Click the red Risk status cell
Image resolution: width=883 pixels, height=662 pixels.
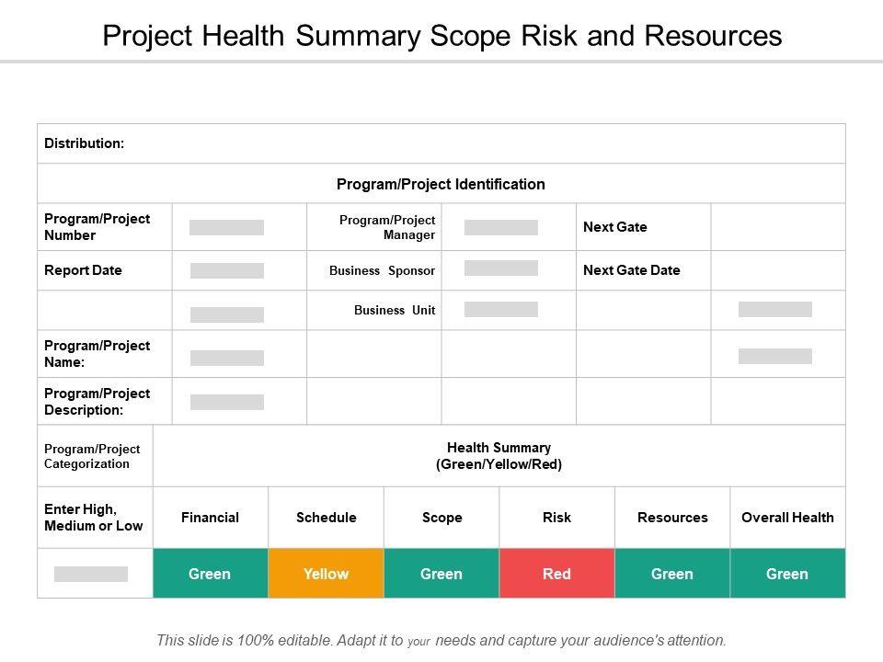pyautogui.click(x=556, y=574)
